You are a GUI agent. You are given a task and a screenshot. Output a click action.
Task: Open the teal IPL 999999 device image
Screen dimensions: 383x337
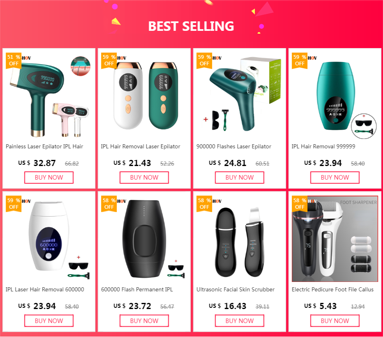click(335, 96)
